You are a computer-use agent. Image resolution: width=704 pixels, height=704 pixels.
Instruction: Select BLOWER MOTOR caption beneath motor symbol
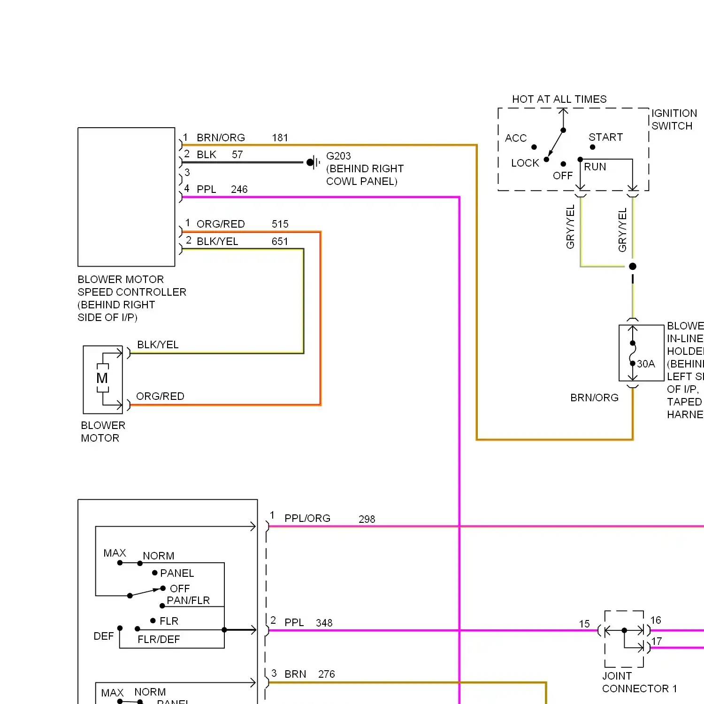click(x=103, y=431)
